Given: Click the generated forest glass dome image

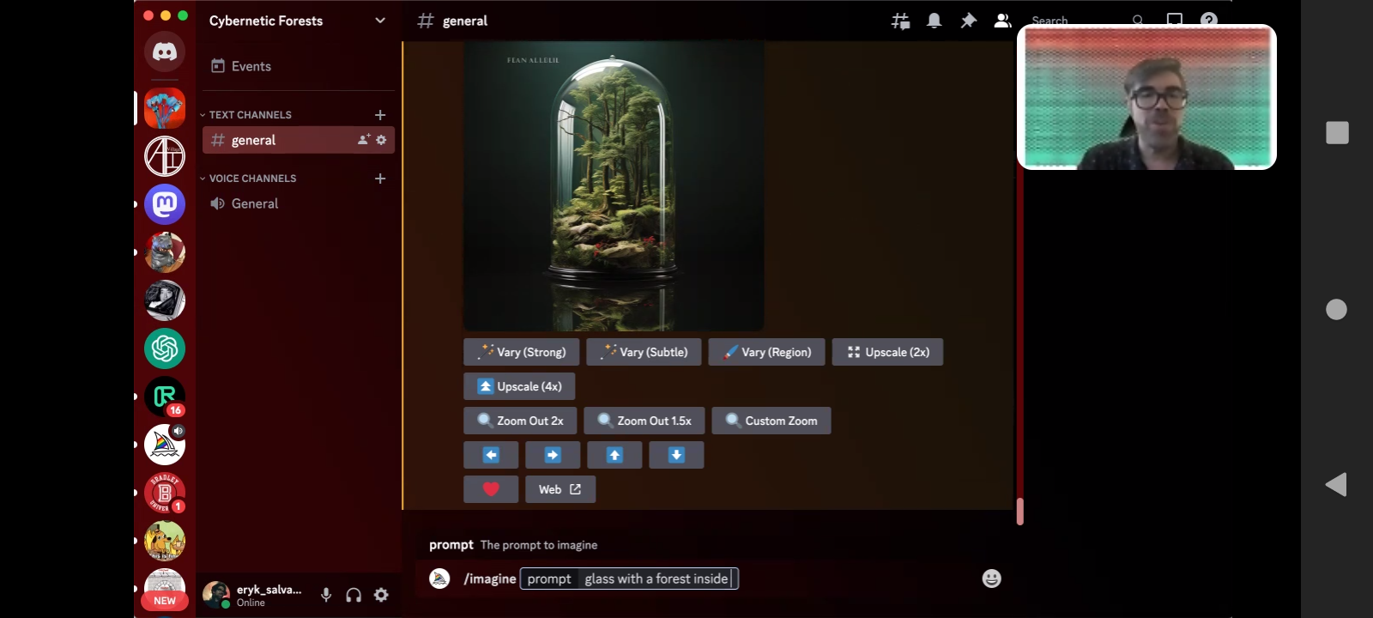Looking at the screenshot, I should pyautogui.click(x=613, y=185).
